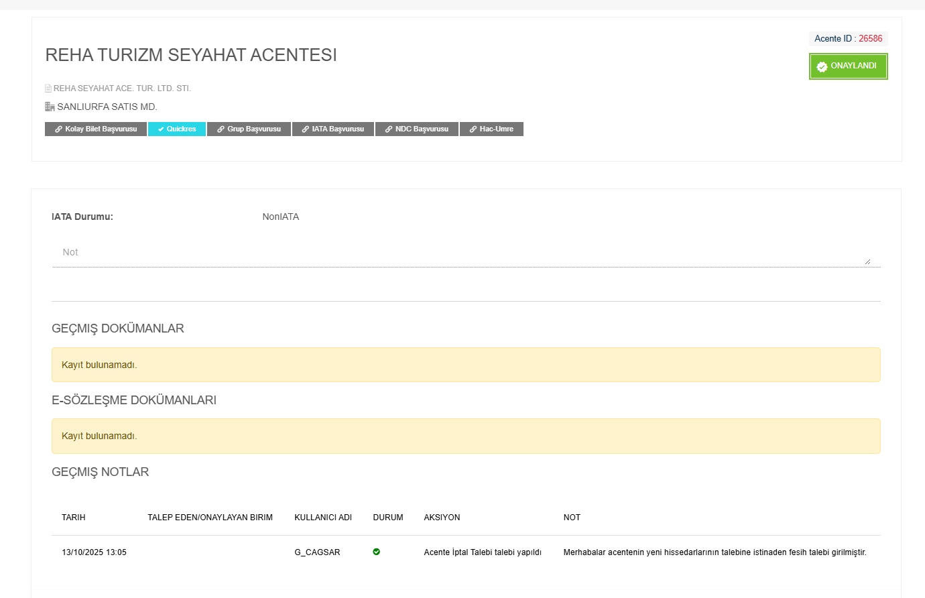Click the E-SÖZLEŞME DOKÜMANLARI section heading
Screen dimensions: 925x598
pyautogui.click(x=134, y=400)
